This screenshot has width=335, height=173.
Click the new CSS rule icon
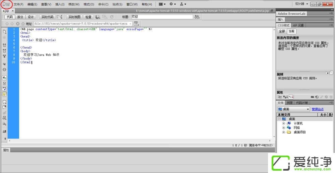point(317,97)
